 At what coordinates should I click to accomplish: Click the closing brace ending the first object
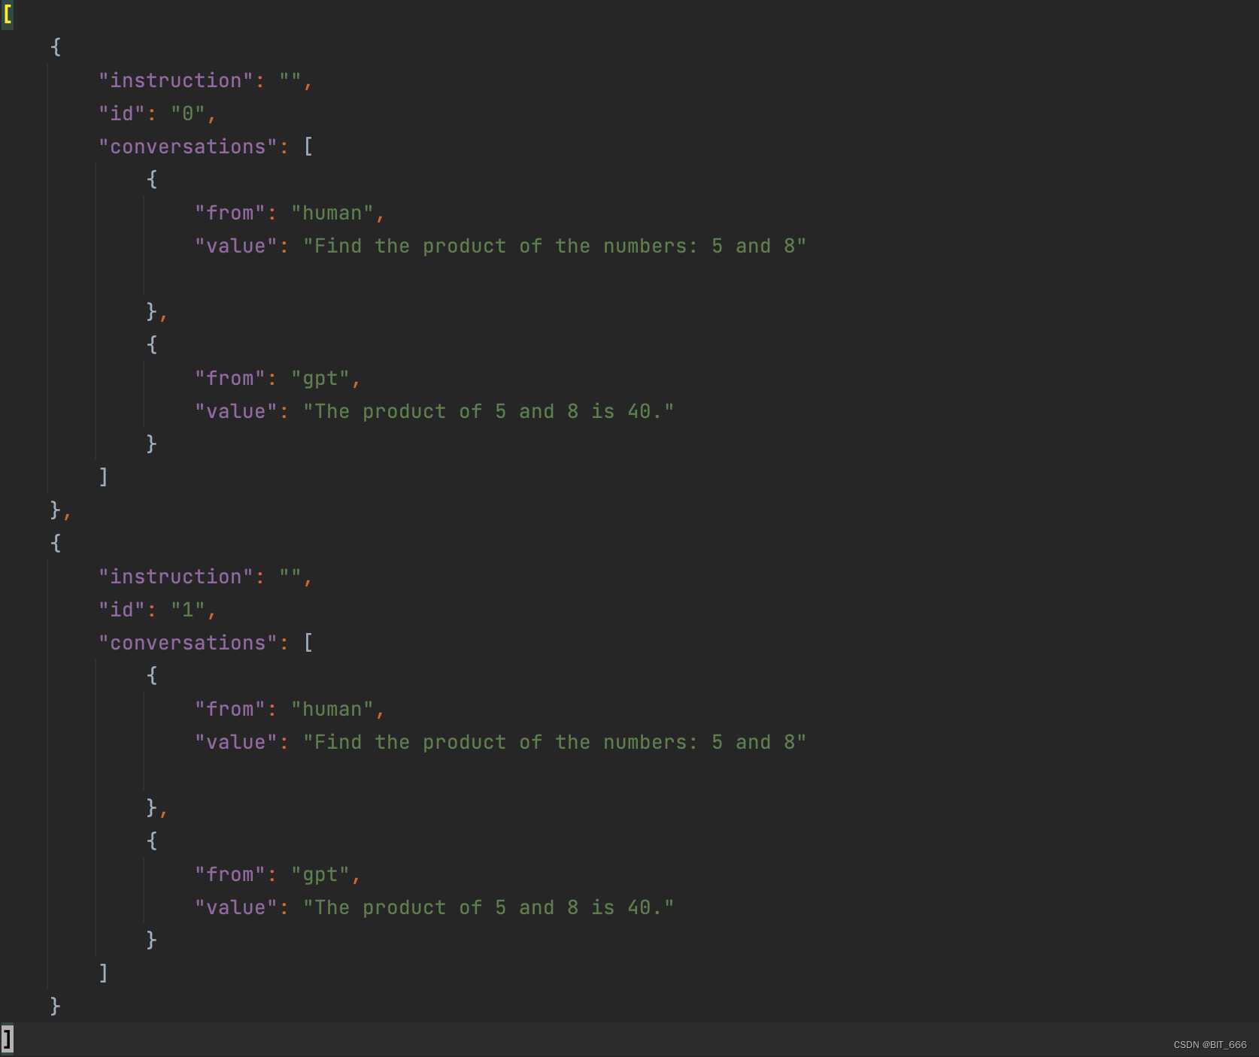tap(56, 510)
